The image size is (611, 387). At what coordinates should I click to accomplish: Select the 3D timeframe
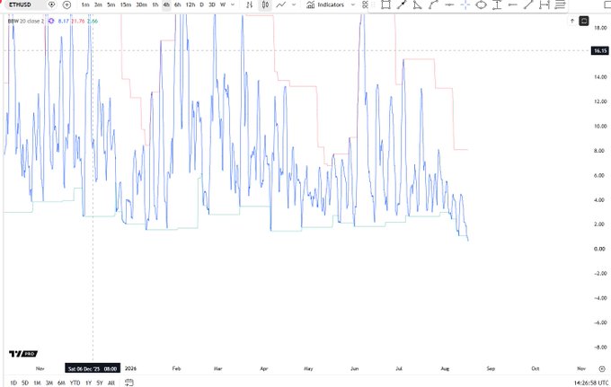[212, 4]
